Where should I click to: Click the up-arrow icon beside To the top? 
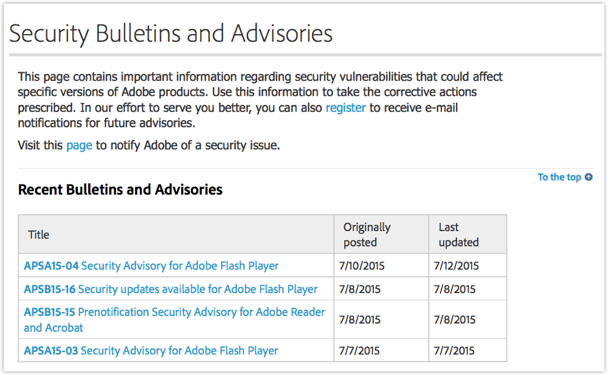click(x=589, y=177)
